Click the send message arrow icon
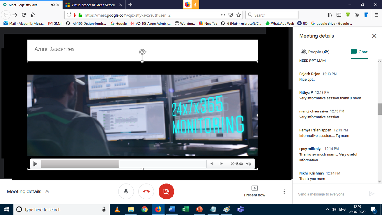This screenshot has width=382, height=215. [x=371, y=194]
